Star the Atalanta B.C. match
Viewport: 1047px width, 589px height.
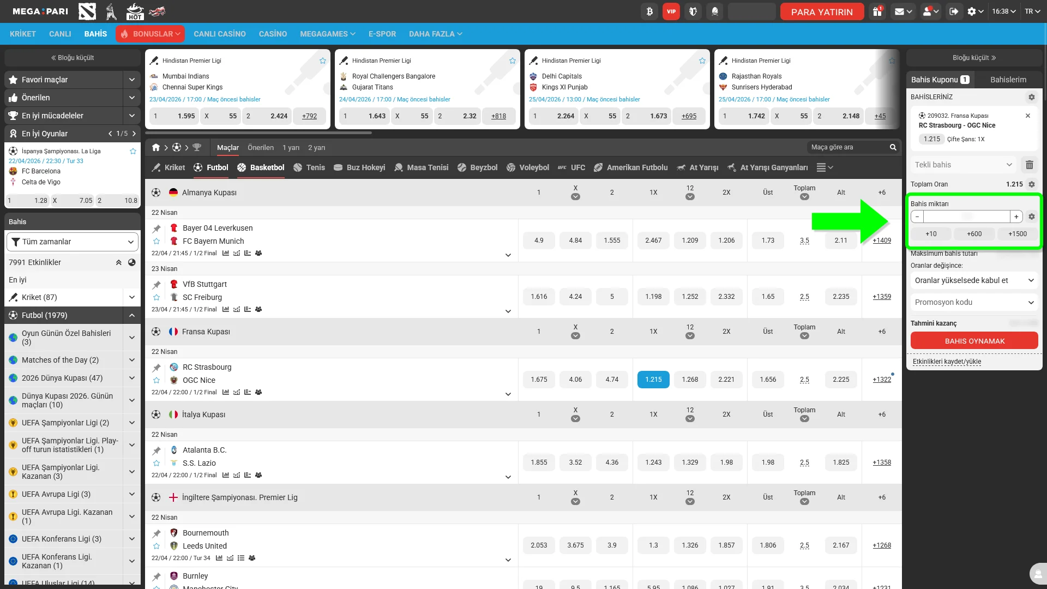pos(157,463)
